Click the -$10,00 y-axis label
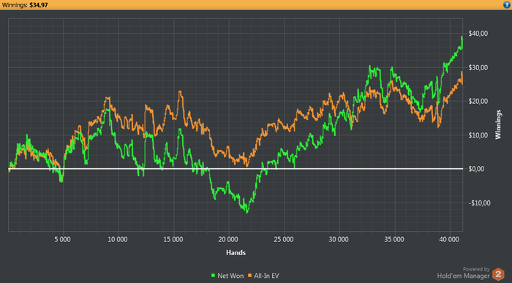Viewport: 512px width, 283px height. coord(479,203)
